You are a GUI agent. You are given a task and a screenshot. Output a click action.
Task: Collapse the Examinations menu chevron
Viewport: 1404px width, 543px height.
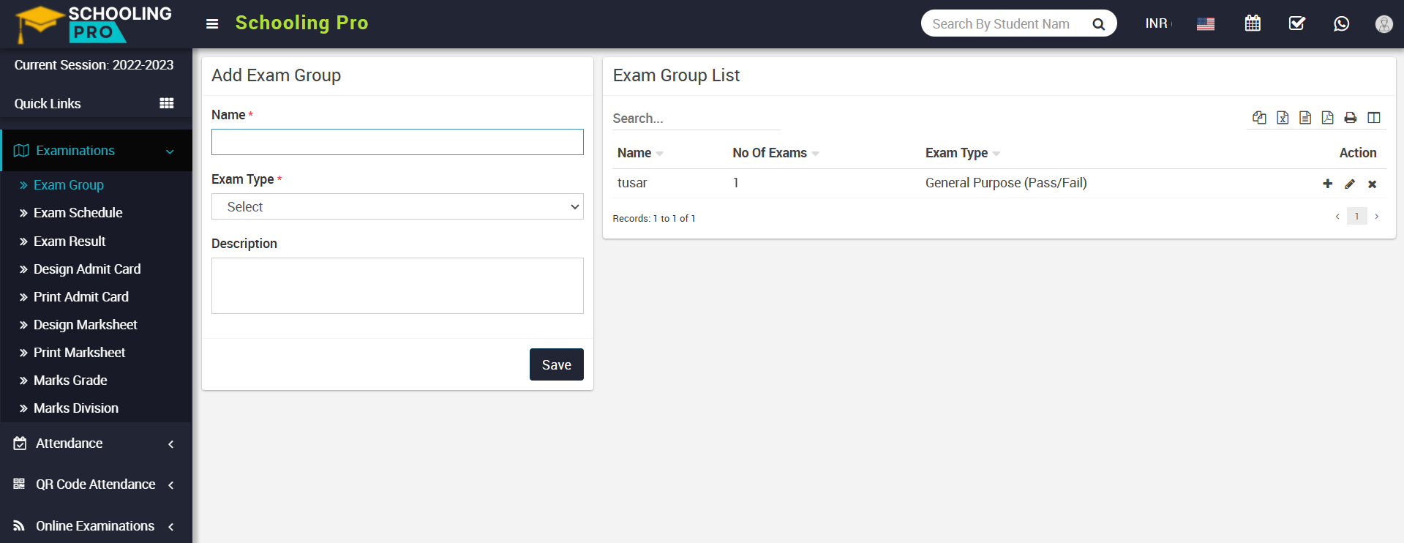pos(170,151)
